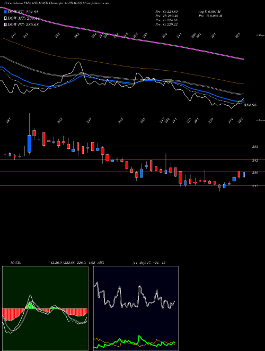Select the 'Pre O: 224.85' value

tap(166, 11)
